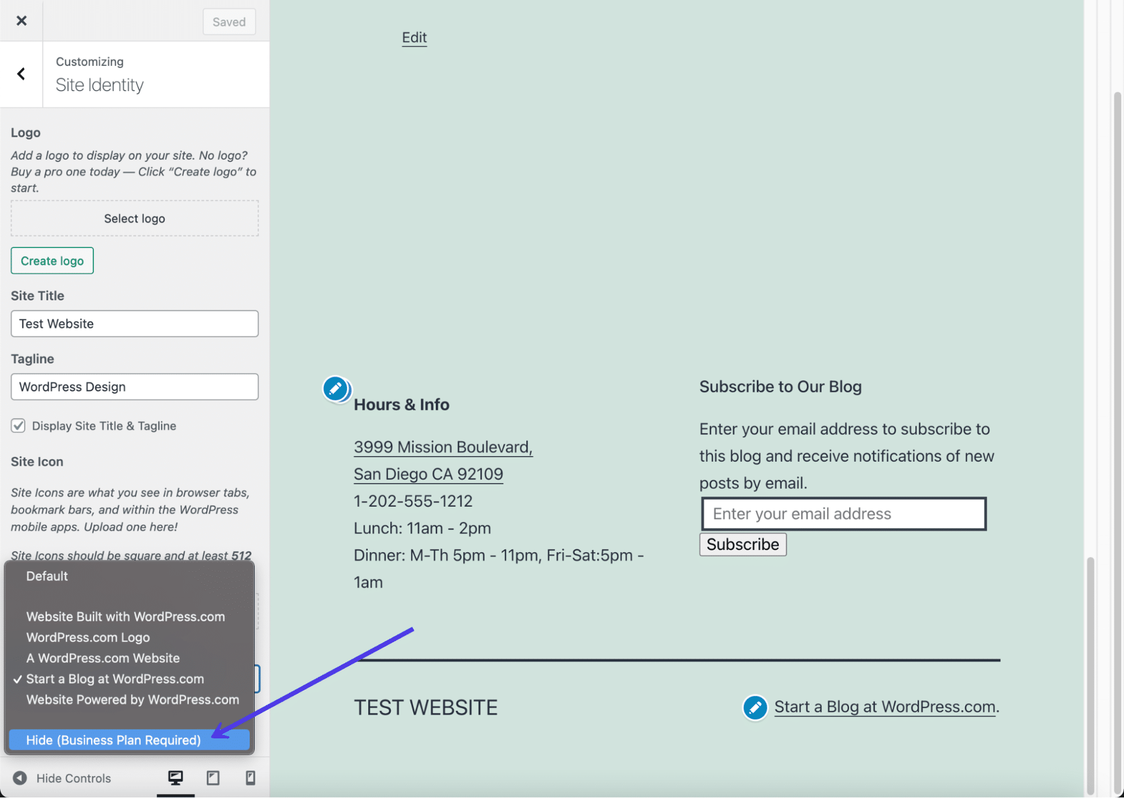Click the desktop preview icon in toolbar
Image resolution: width=1124 pixels, height=798 pixels.
pos(175,777)
